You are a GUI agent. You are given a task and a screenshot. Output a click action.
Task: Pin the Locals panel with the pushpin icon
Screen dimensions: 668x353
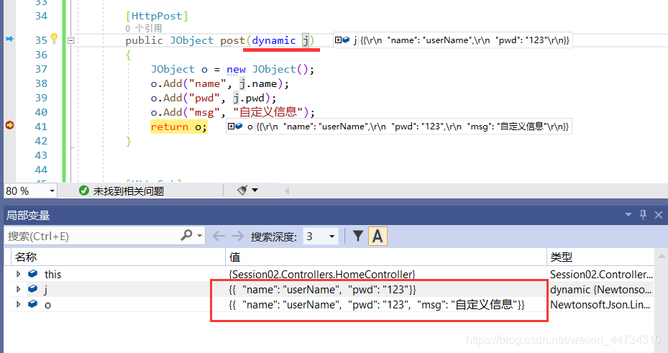[643, 215]
